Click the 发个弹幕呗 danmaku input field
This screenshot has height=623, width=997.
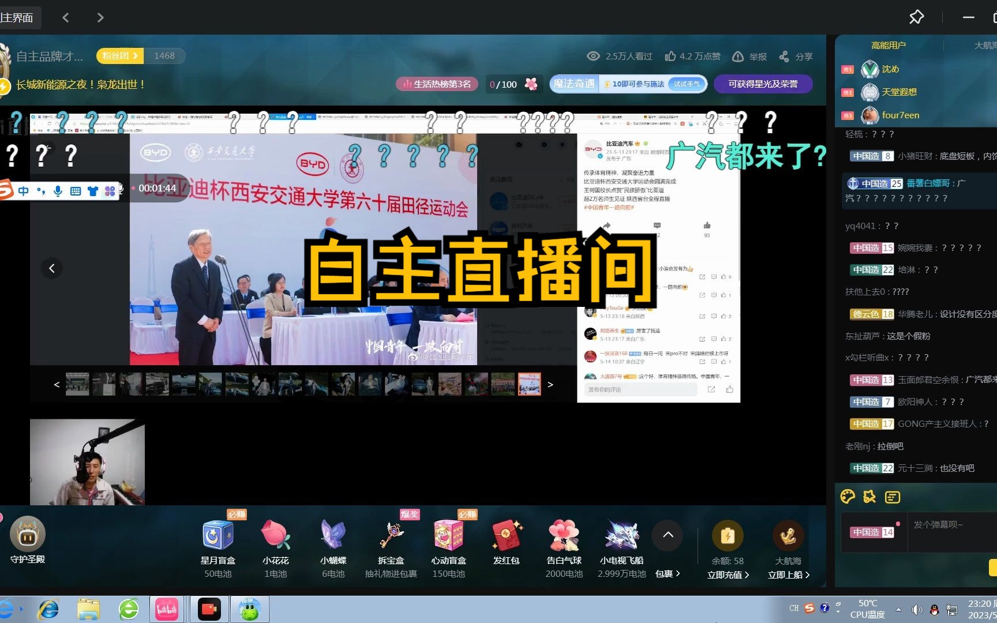coord(952,532)
